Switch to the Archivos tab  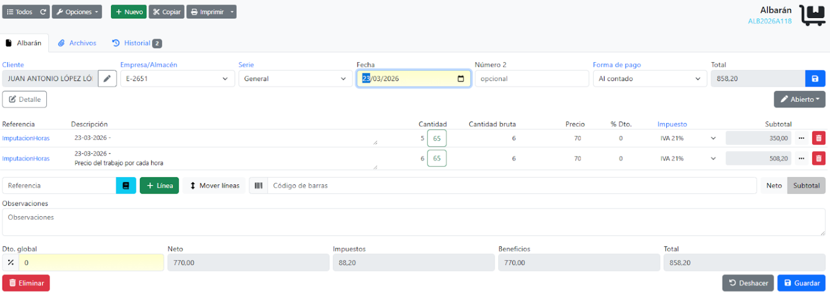(x=77, y=43)
